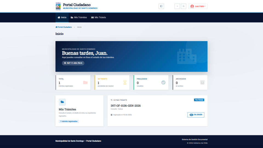Screen dimensions: 263x148
Task: Follow the Portal Ciudadano breadcrumb link
Action: (x=64, y=27)
